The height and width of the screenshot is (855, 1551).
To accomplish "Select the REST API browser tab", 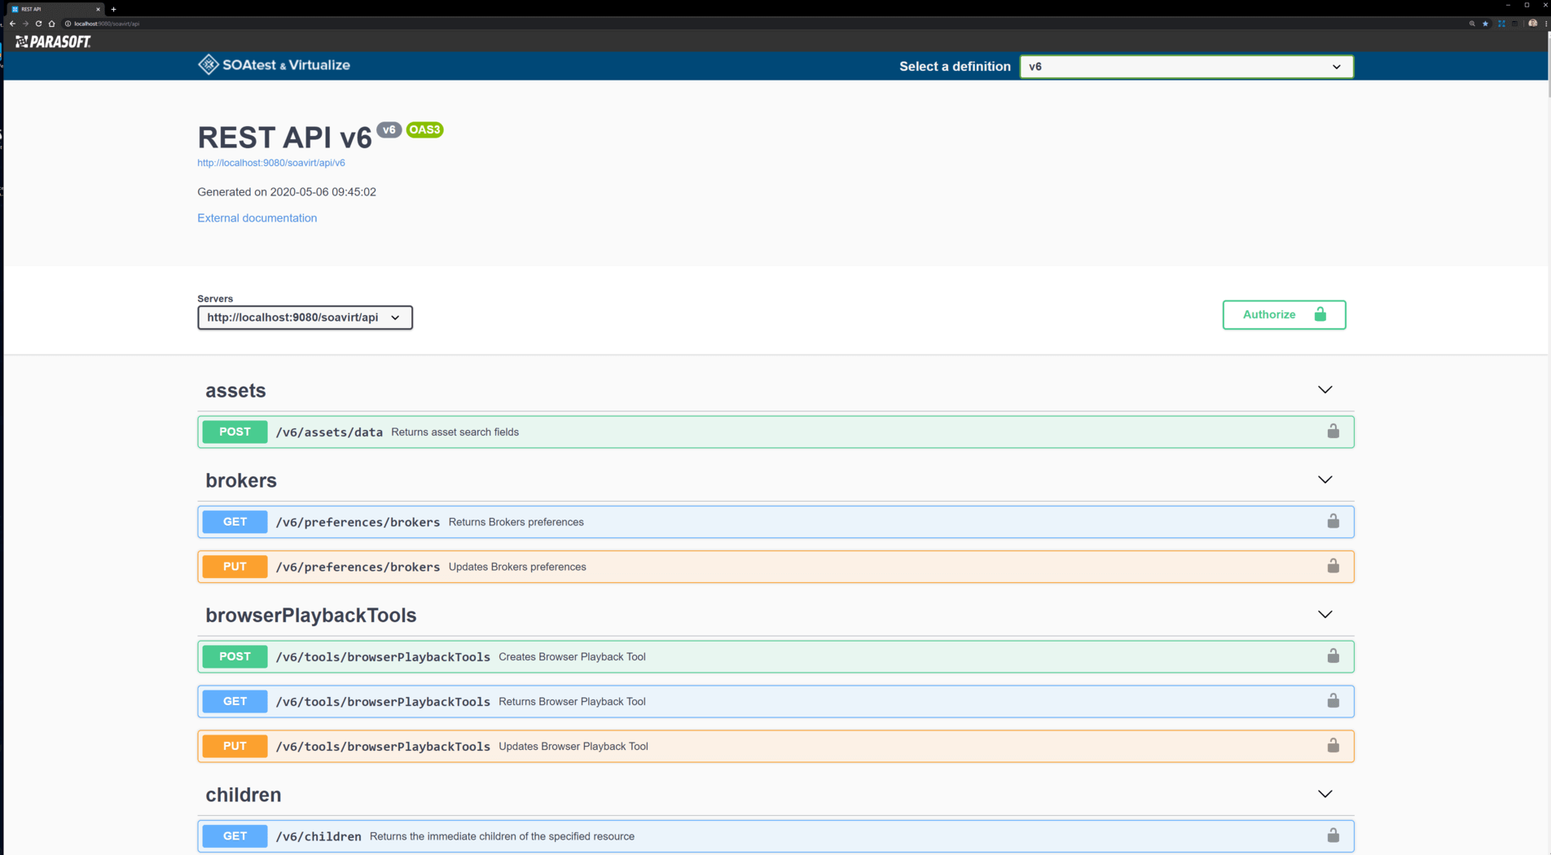I will click(55, 9).
